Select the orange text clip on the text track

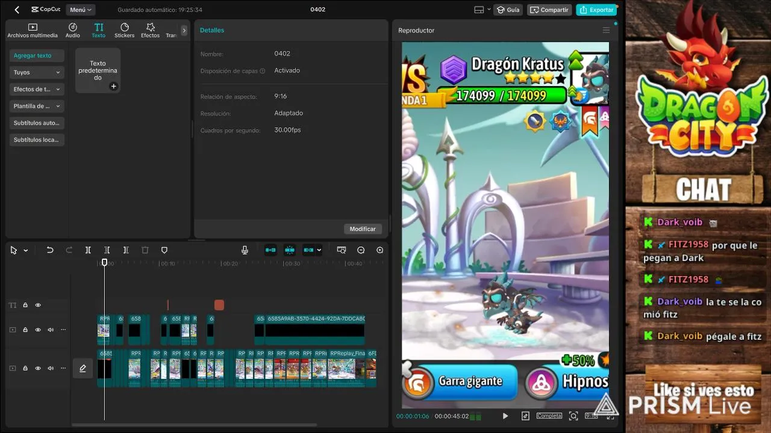click(219, 305)
